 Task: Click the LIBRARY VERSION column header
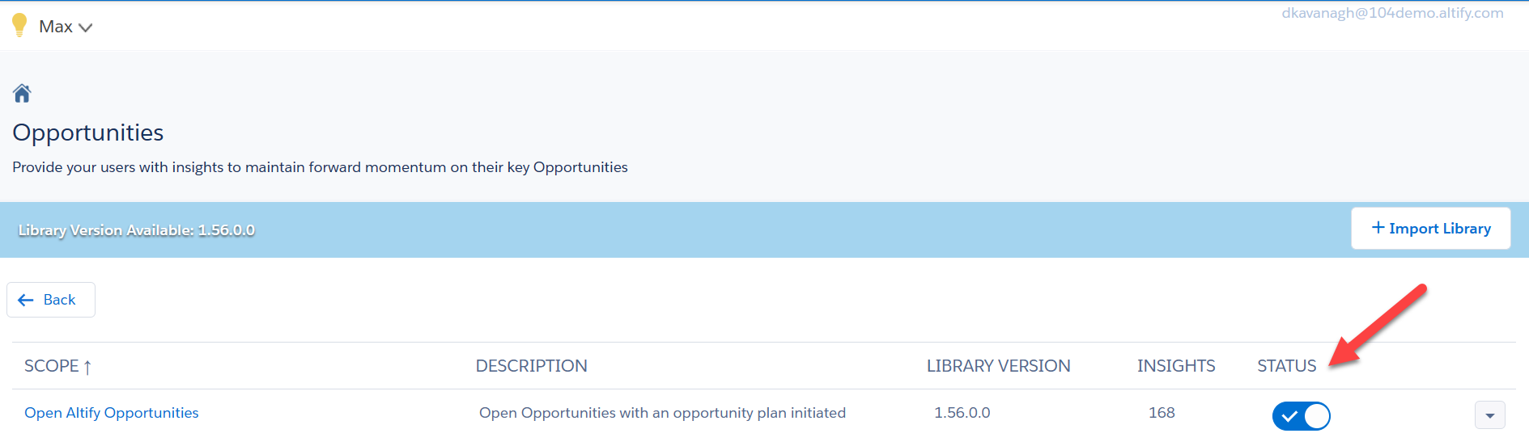(x=998, y=366)
